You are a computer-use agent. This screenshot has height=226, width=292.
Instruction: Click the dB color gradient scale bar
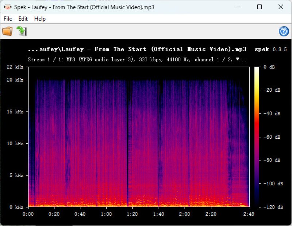(257, 137)
